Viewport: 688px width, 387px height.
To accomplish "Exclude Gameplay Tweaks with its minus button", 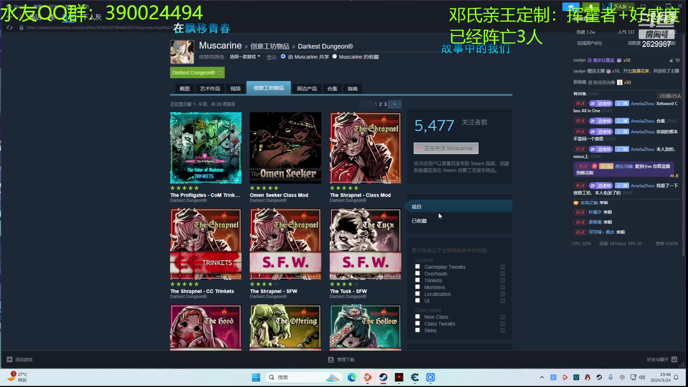I will [503, 267].
